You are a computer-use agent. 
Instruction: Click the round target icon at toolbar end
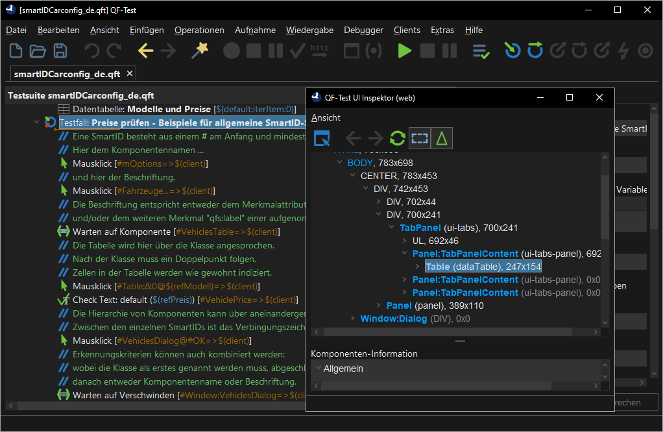tap(645, 51)
